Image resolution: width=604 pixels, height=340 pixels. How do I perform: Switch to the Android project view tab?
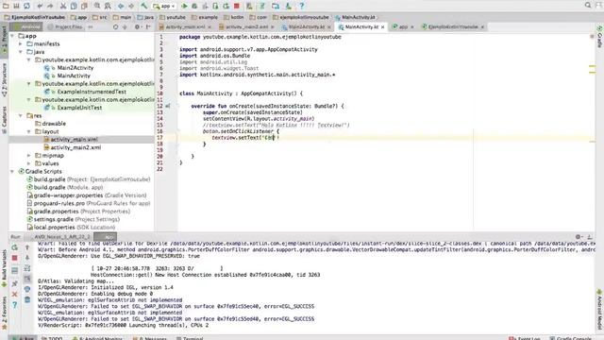[x=26, y=27]
